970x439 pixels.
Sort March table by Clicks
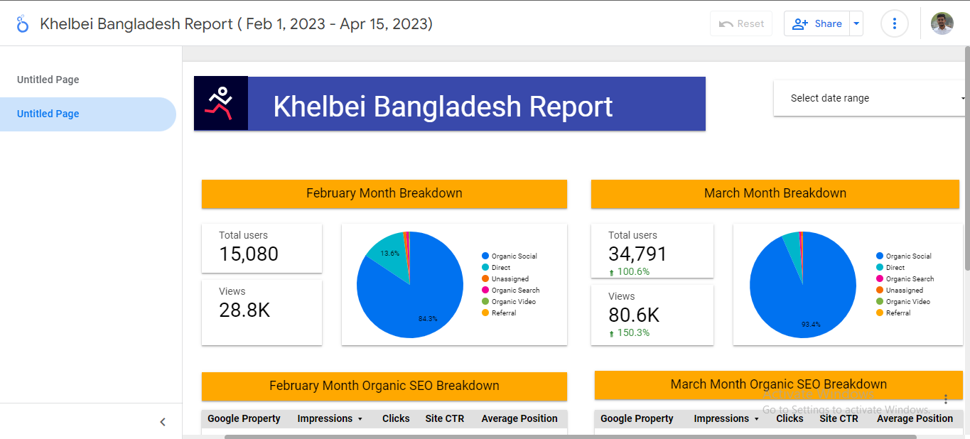[790, 419]
